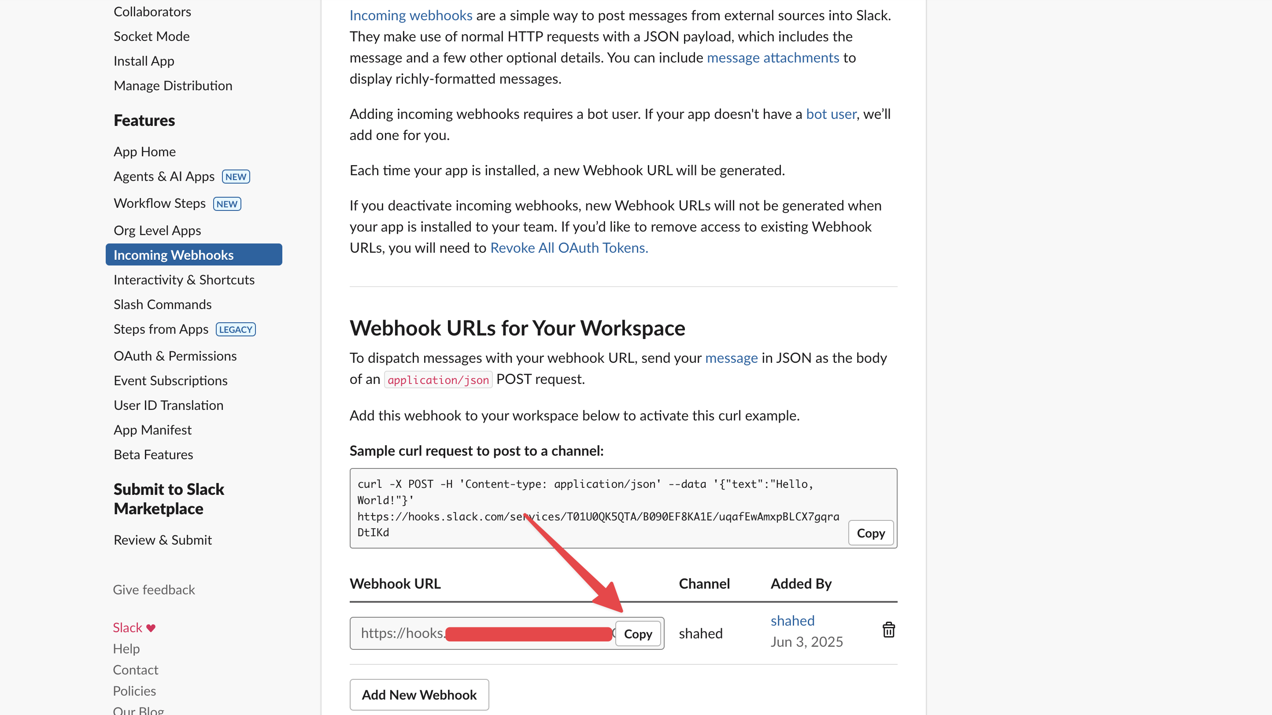Open the bot user link
This screenshot has width=1272, height=715.
click(831, 114)
